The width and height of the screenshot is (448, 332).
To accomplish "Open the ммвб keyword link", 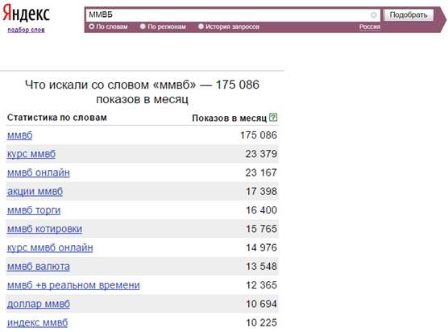I will [19, 135].
